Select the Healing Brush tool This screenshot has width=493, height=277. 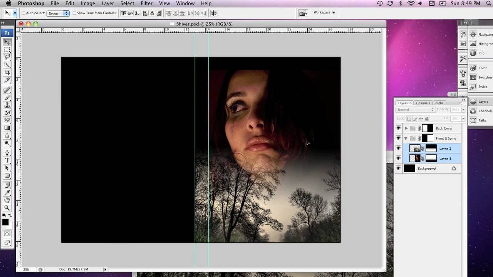[7, 90]
